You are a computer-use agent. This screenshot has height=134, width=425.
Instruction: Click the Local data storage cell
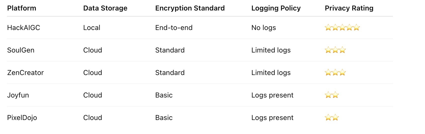(x=92, y=28)
